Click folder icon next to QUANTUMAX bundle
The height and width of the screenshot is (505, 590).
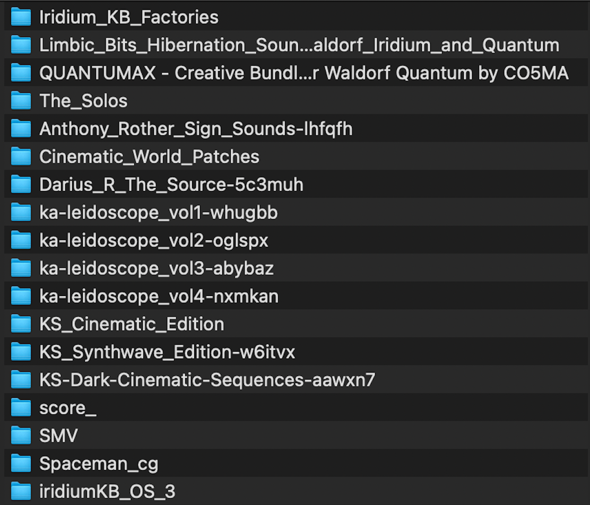point(21,73)
